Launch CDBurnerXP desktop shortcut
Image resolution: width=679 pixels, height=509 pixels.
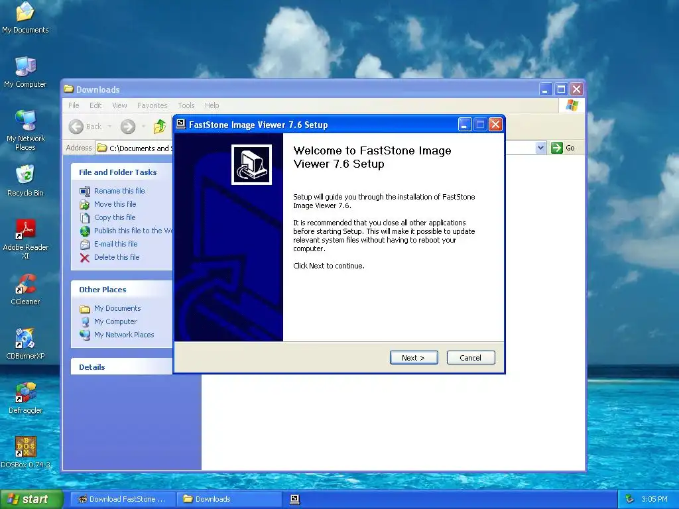[x=25, y=344]
